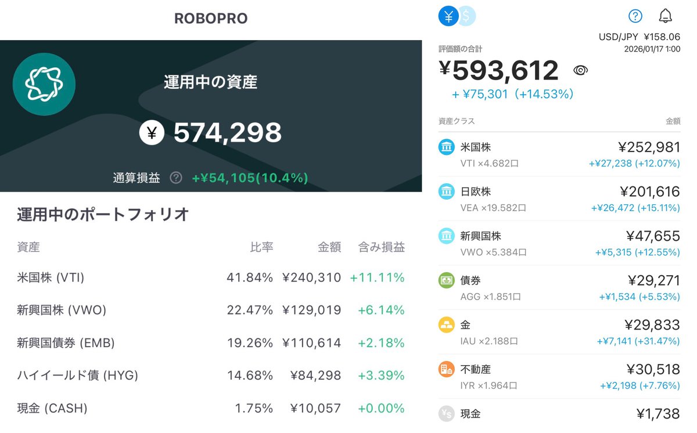Click the 比率 column header
Image resolution: width=697 pixels, height=433 pixels.
(x=262, y=247)
